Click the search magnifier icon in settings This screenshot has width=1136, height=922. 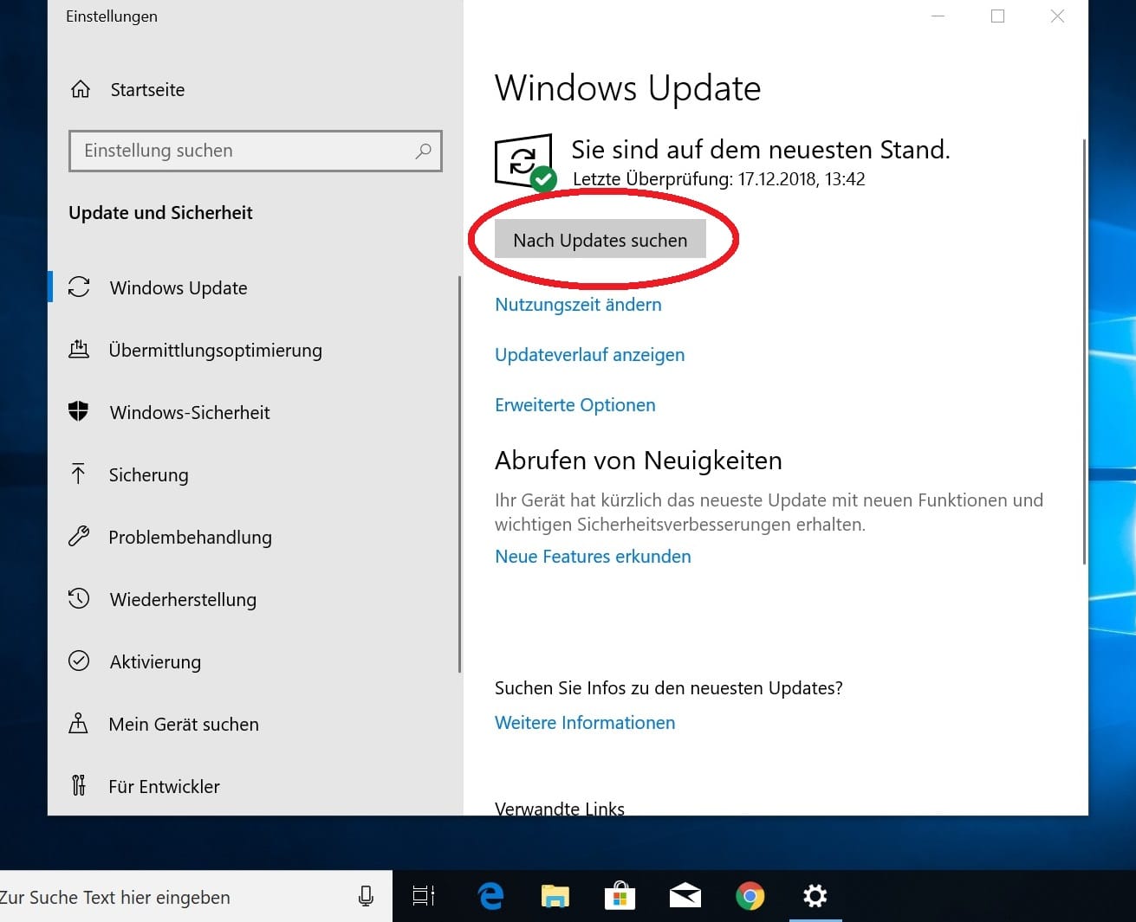423,151
